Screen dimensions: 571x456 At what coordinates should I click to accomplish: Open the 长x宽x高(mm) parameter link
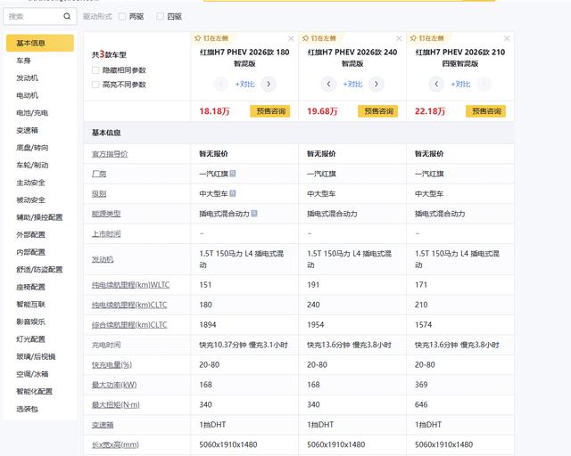115,444
